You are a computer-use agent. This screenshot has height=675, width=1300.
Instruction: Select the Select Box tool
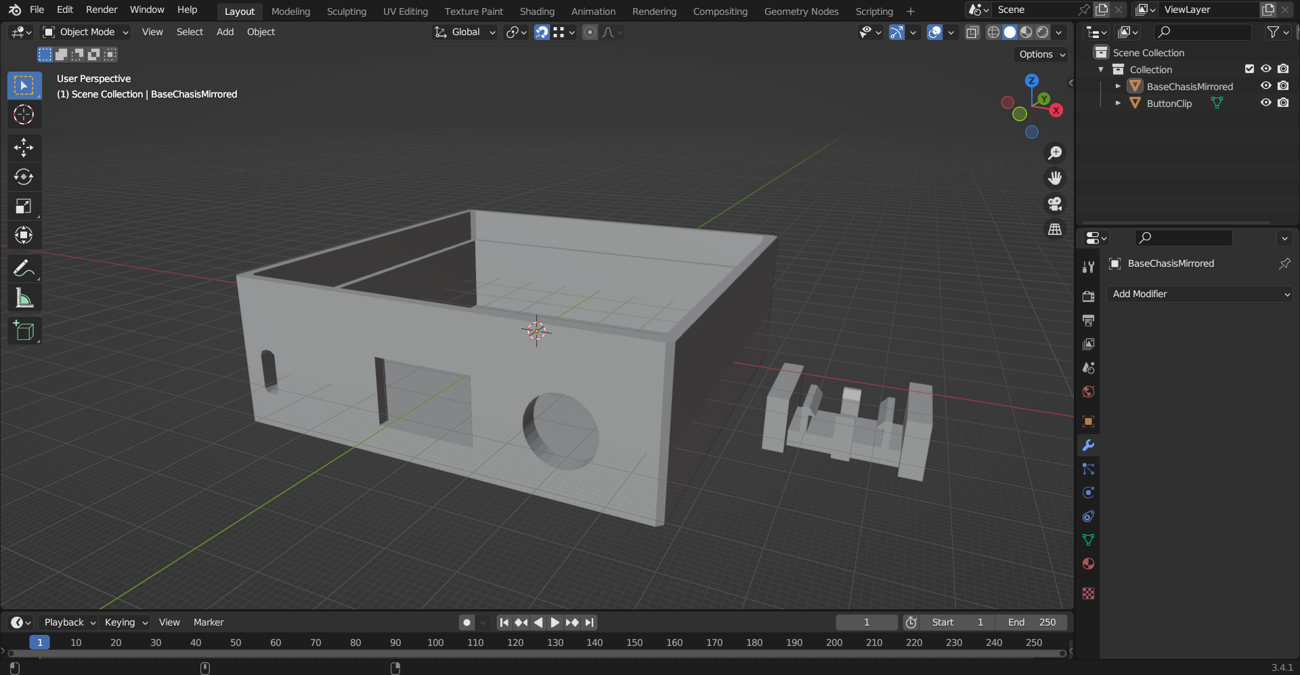(24, 85)
